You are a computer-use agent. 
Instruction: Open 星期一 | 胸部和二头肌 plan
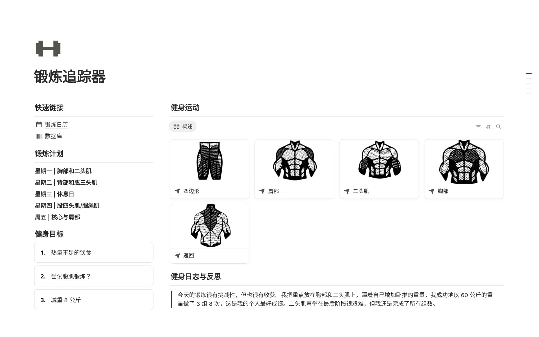coord(63,171)
